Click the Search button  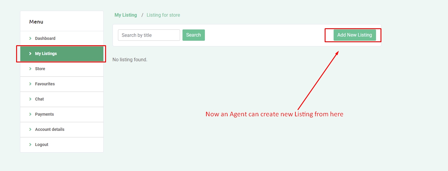[x=194, y=35]
